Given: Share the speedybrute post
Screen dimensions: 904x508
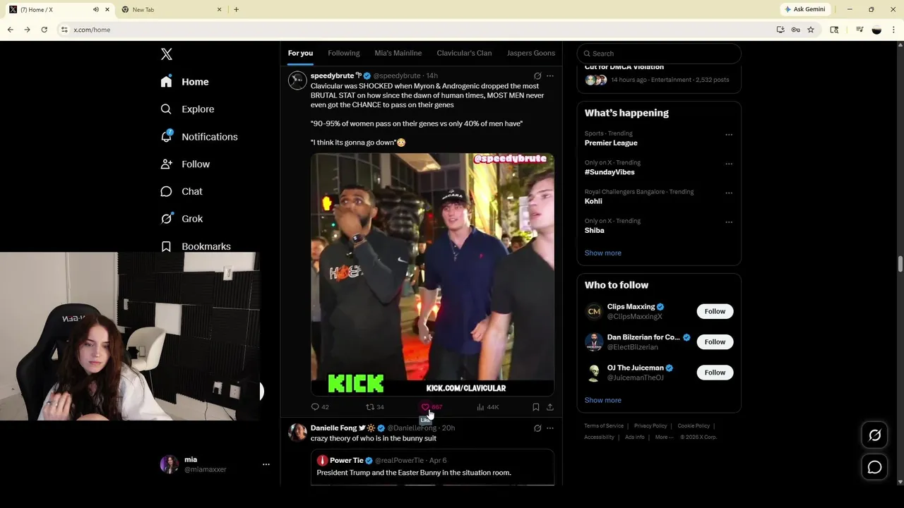Looking at the screenshot, I should 550,407.
